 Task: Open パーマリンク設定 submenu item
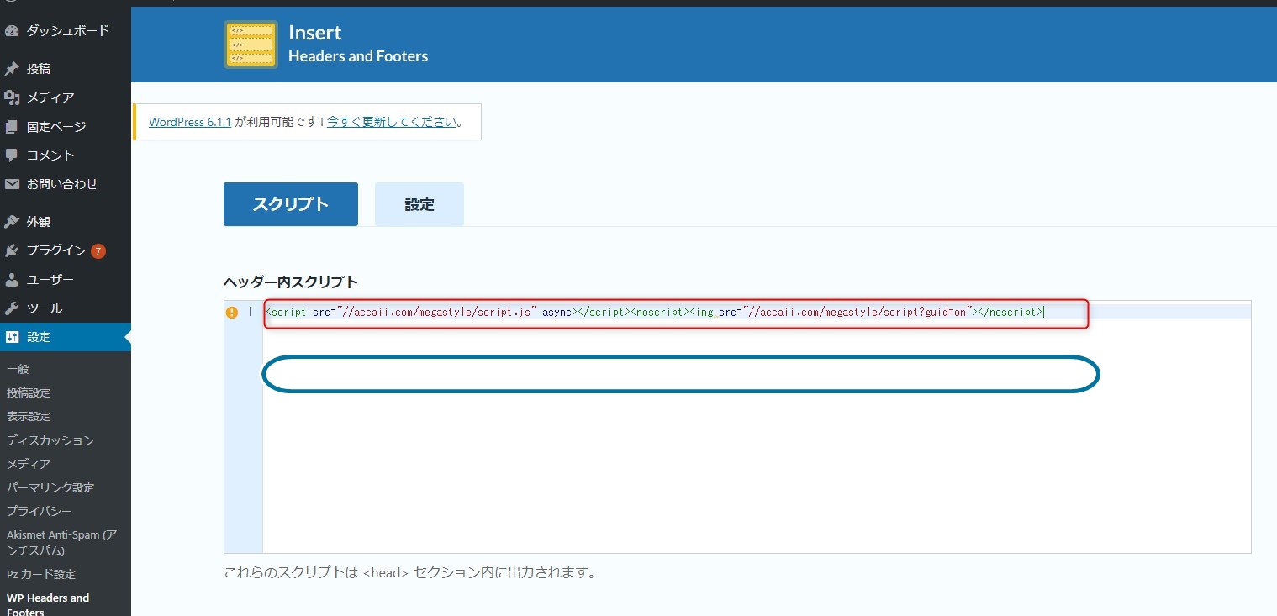point(50,487)
